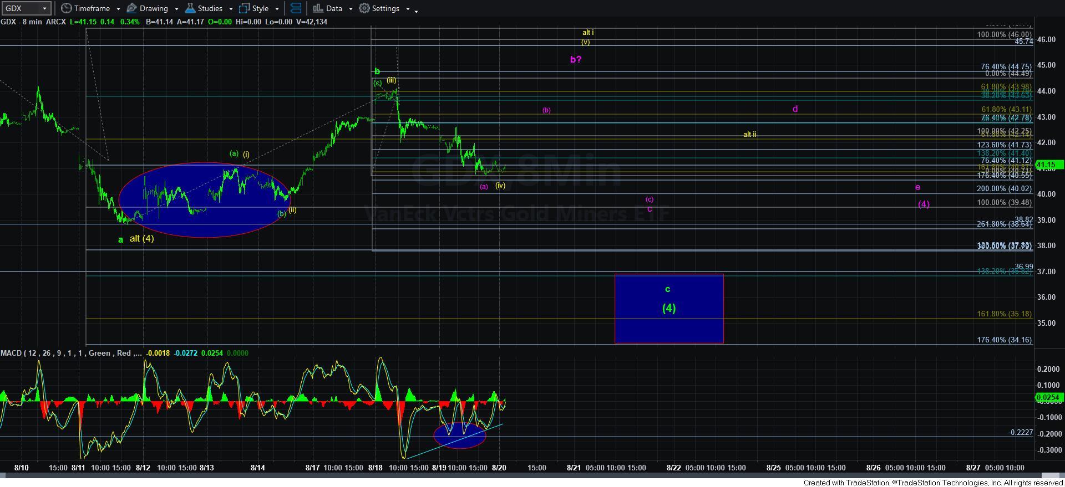Click the 'L=41.15' last price value

pyautogui.click(x=82, y=22)
